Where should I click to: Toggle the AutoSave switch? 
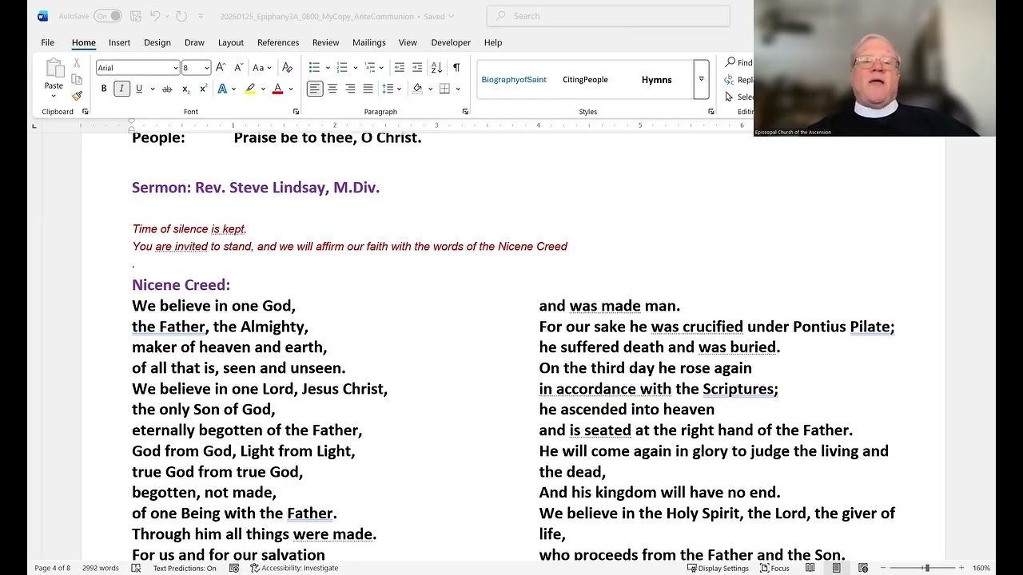pos(108,16)
